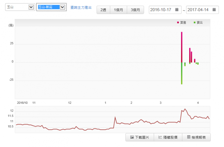Click the stock price peak near 12
This screenshot has width=224, height=147.
(185, 109)
